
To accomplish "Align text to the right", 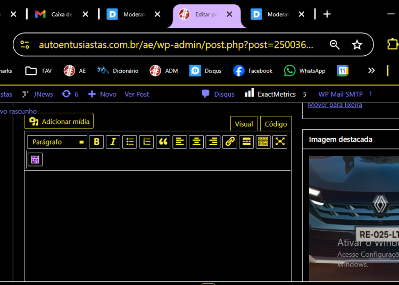I will [x=213, y=141].
